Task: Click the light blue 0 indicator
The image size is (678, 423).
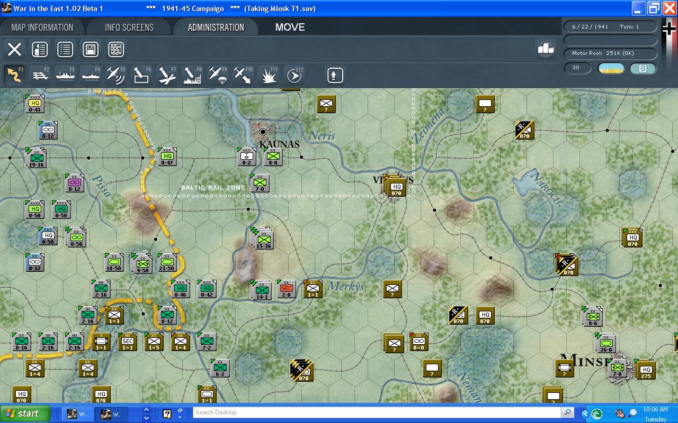Action: (x=643, y=68)
